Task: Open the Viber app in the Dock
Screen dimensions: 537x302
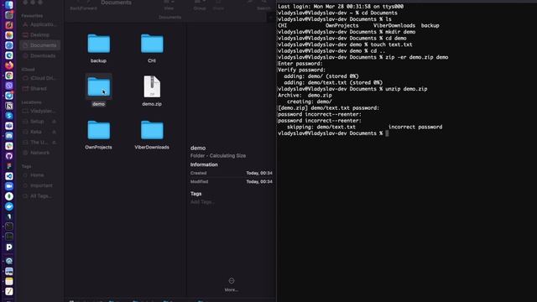Action: [9, 86]
